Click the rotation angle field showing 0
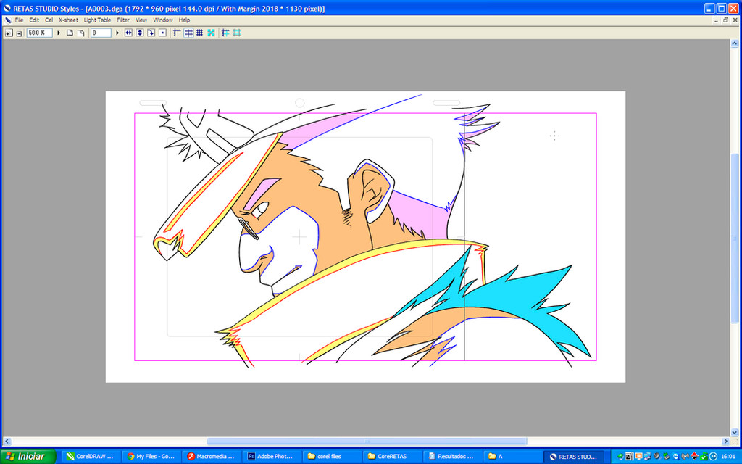Viewport: 742px width, 464px height. [101, 33]
